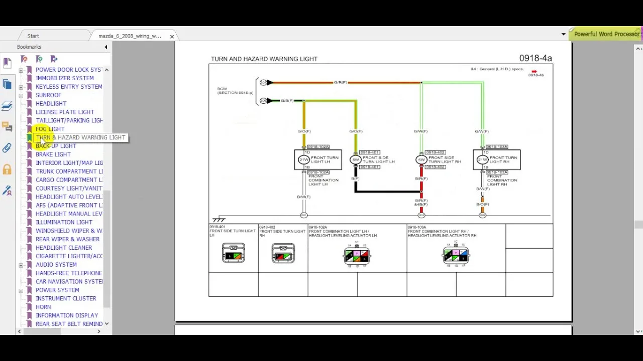Expand the AUDIO SYSTEM bookmark node
Screen dimensions: 643x361
tap(21, 265)
